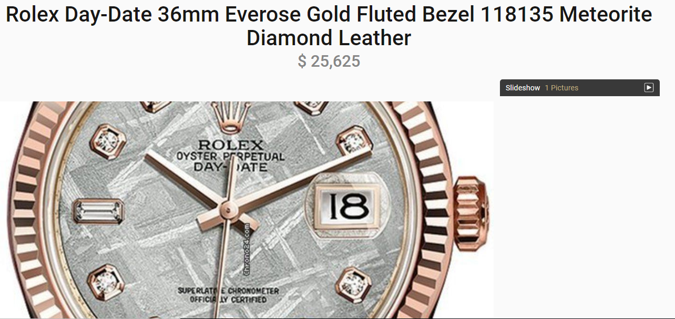Click the ROLEX brand text on dial
The image size is (675, 319).
[x=230, y=146]
